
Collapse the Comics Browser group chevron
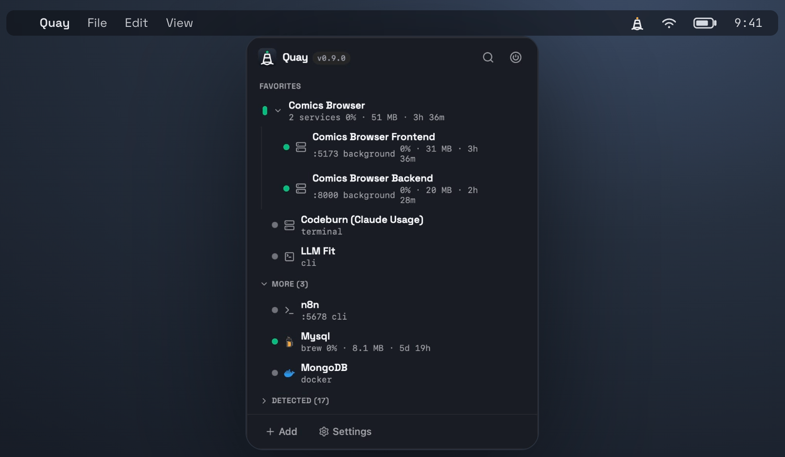click(278, 110)
